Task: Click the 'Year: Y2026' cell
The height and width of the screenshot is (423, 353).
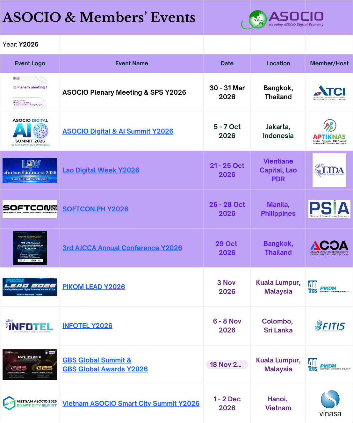Action: (30, 45)
